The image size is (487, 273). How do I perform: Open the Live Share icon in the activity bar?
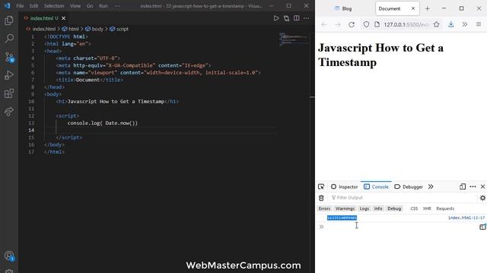9,111
